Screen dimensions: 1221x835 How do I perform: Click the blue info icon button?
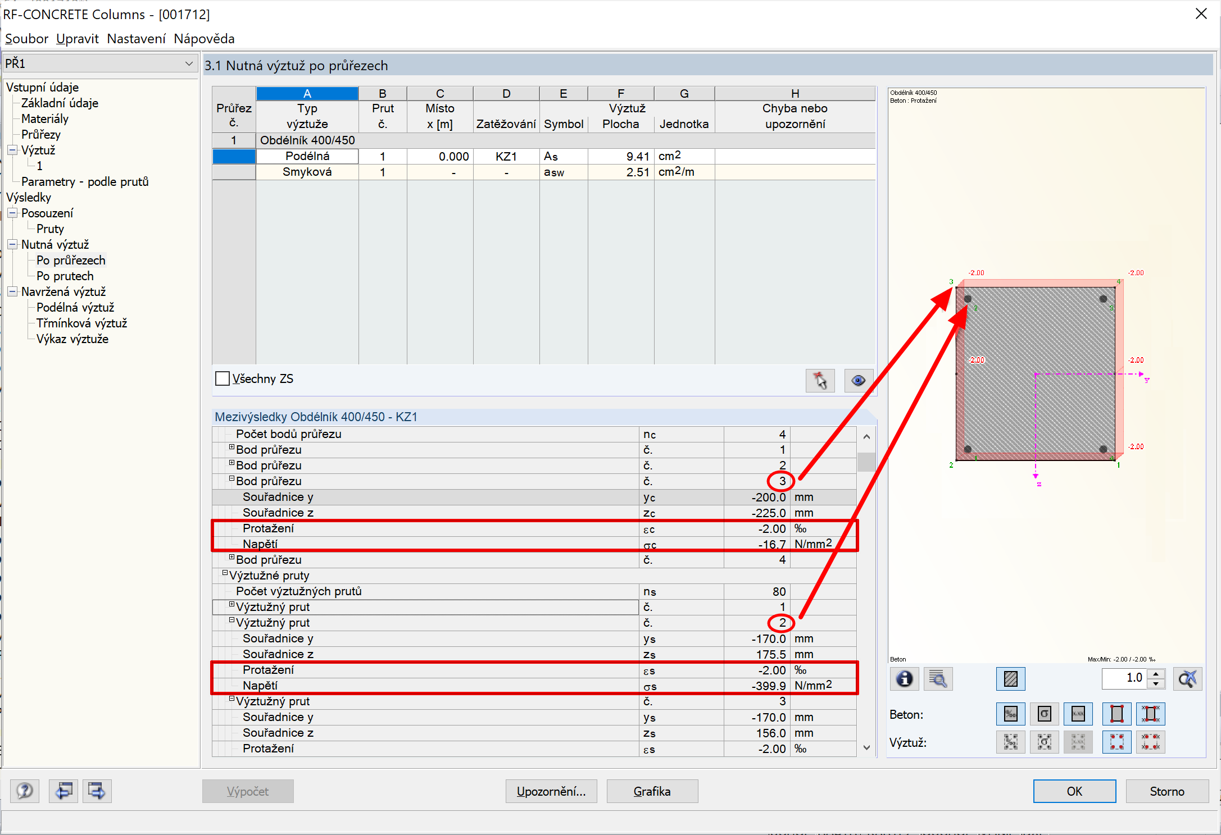click(904, 679)
